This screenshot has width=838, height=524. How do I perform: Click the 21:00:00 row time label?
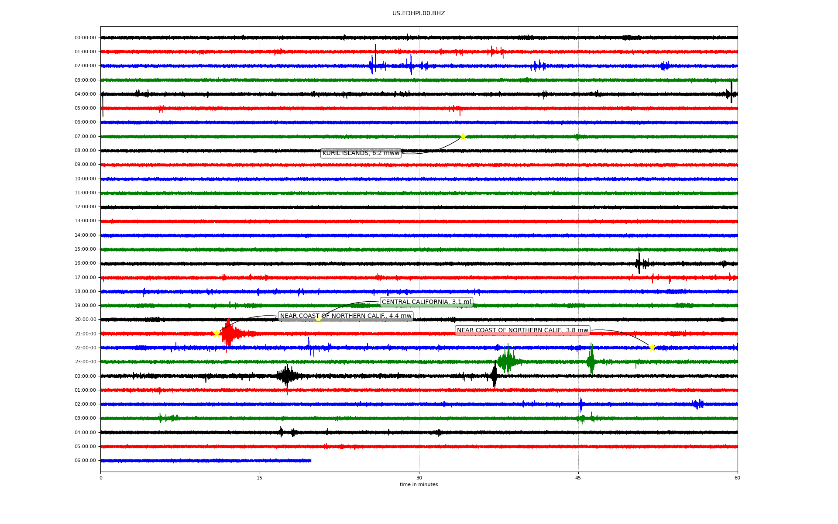coord(85,334)
